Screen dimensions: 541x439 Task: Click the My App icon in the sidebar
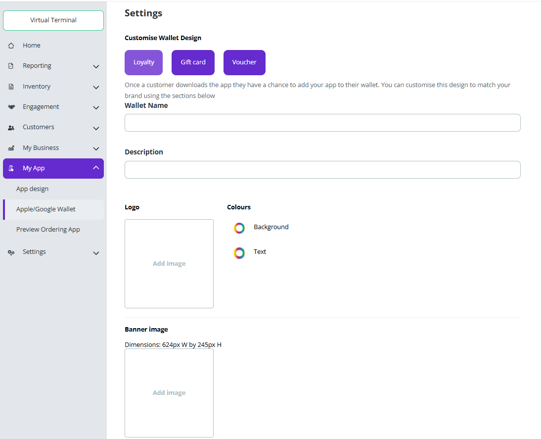pyautogui.click(x=11, y=168)
